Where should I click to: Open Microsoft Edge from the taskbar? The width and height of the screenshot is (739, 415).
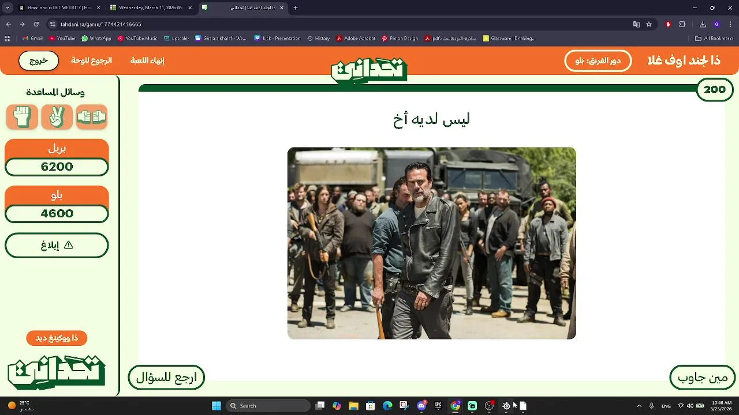pyautogui.click(x=387, y=406)
